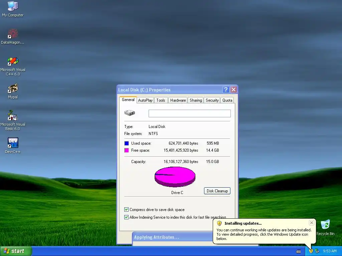Toggle Allow Indexing Service checkbox

pyautogui.click(x=126, y=217)
